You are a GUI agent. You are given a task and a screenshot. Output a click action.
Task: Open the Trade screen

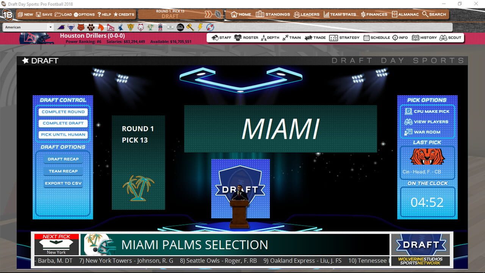(x=315, y=38)
